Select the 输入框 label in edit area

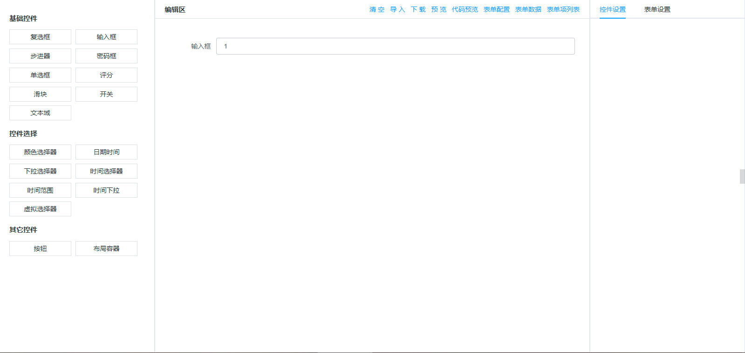coord(201,46)
